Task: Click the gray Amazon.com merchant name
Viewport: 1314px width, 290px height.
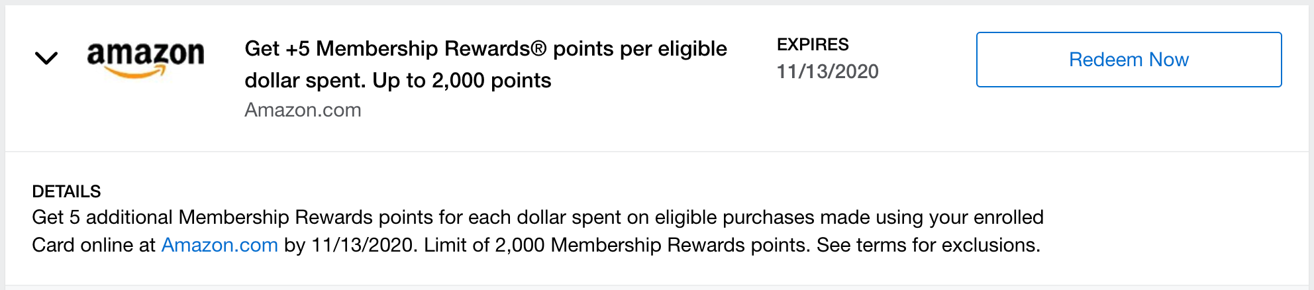Action: (x=303, y=110)
